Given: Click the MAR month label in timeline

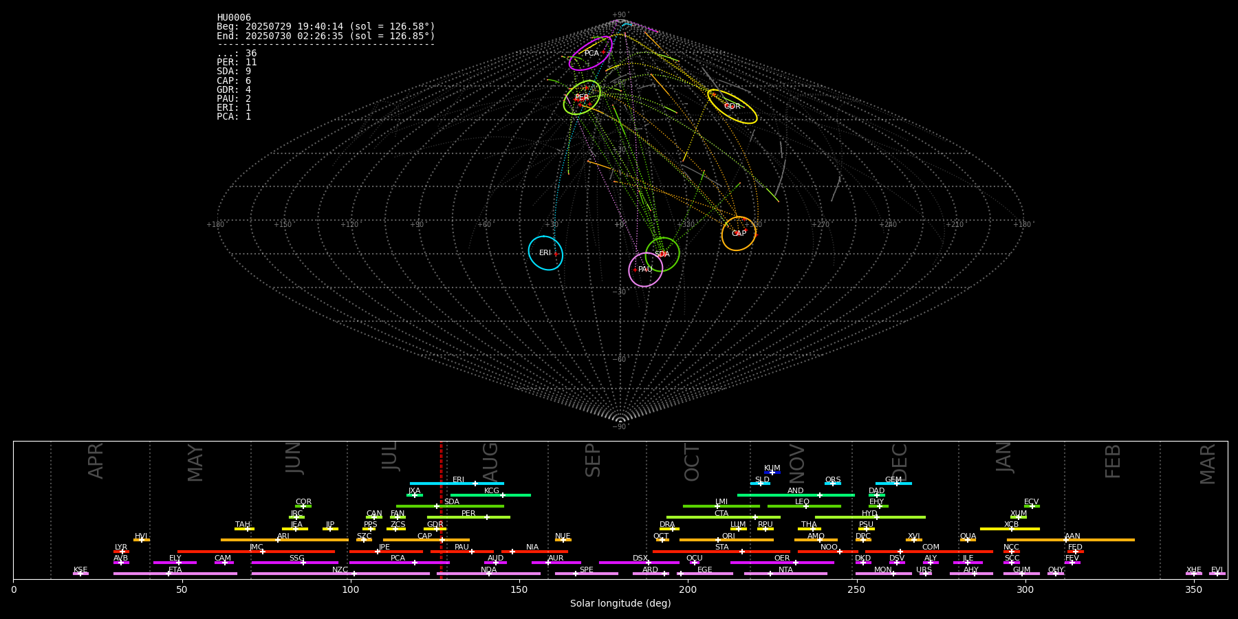Looking at the screenshot, I should click(x=1208, y=464).
